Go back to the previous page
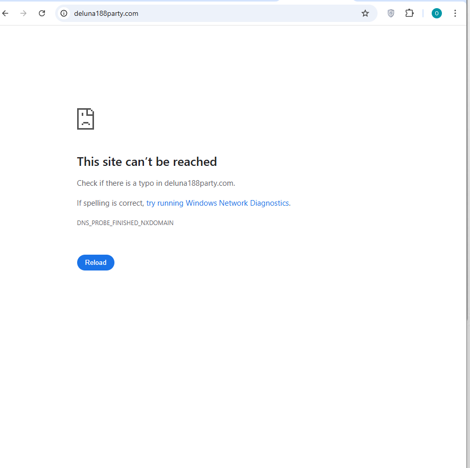 5,13
